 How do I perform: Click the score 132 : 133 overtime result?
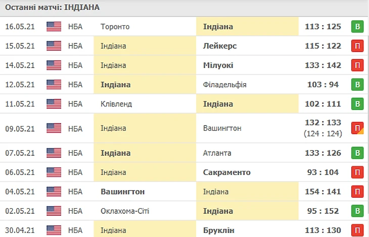coord(323,123)
